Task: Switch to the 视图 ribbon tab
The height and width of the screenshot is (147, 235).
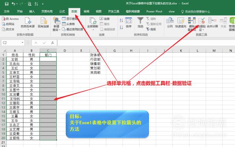Action: point(99,11)
